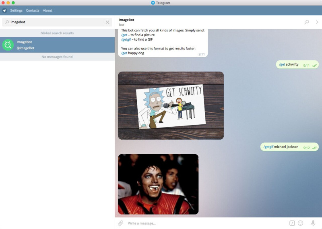The image size is (322, 229).
Task: Click the read checkmarks on michael jackson message
Action: [314, 148]
